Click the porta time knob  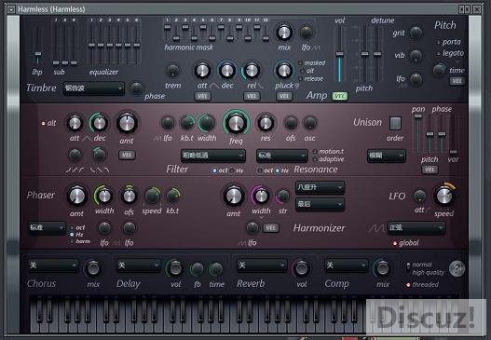click(439, 70)
